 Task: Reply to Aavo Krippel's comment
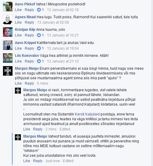[29, 48]
